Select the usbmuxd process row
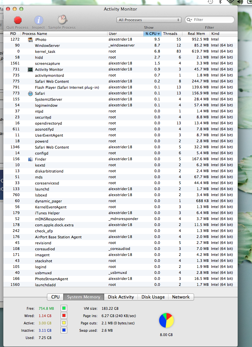The height and width of the screenshot is (347, 252). (121, 273)
